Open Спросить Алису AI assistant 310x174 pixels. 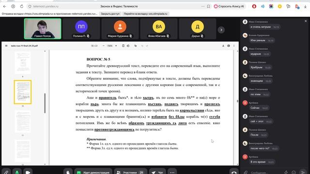(x=229, y=6)
